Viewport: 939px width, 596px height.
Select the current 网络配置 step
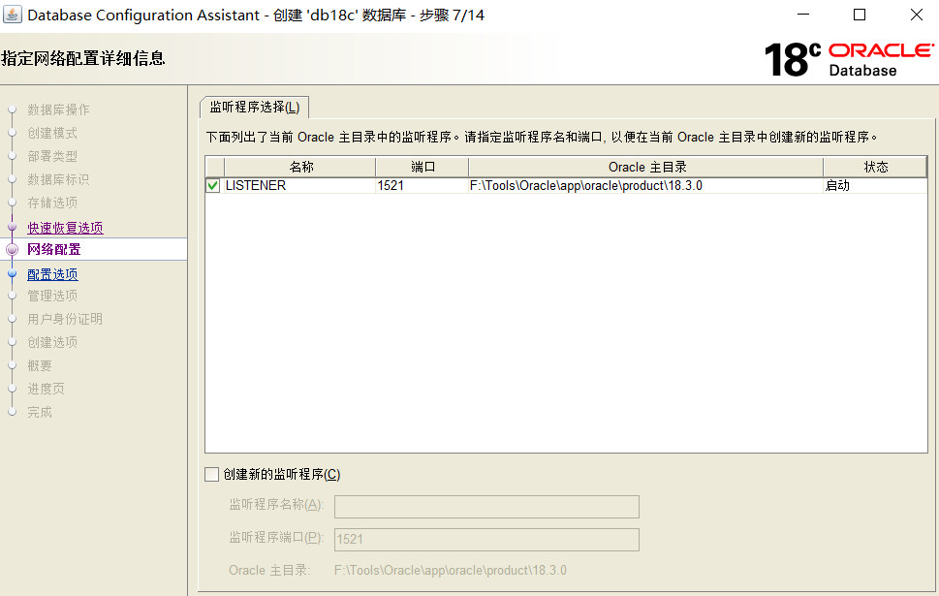pos(54,249)
